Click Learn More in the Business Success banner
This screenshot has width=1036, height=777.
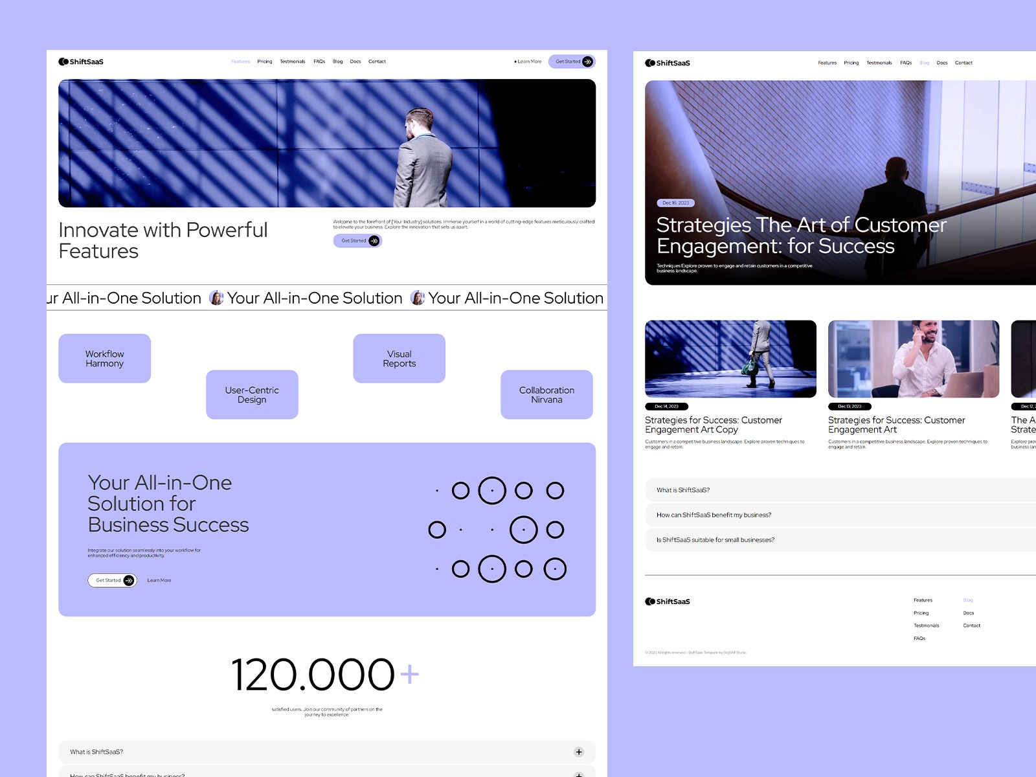tap(159, 580)
